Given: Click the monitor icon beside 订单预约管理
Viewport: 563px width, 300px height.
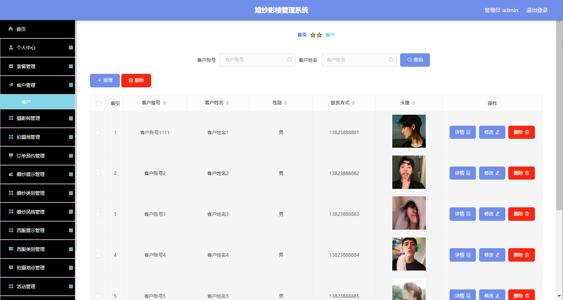Looking at the screenshot, I should [11, 156].
